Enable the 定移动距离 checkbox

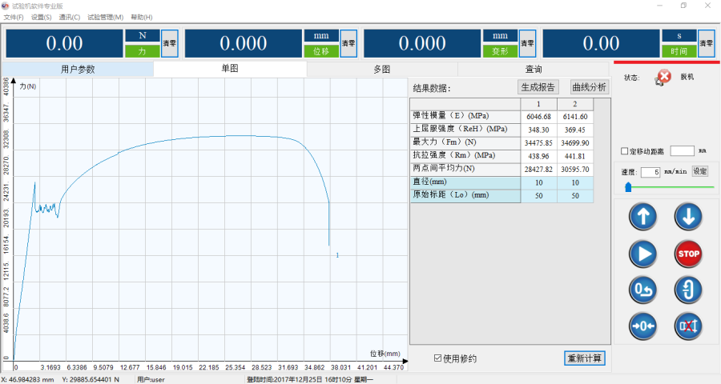click(x=626, y=151)
